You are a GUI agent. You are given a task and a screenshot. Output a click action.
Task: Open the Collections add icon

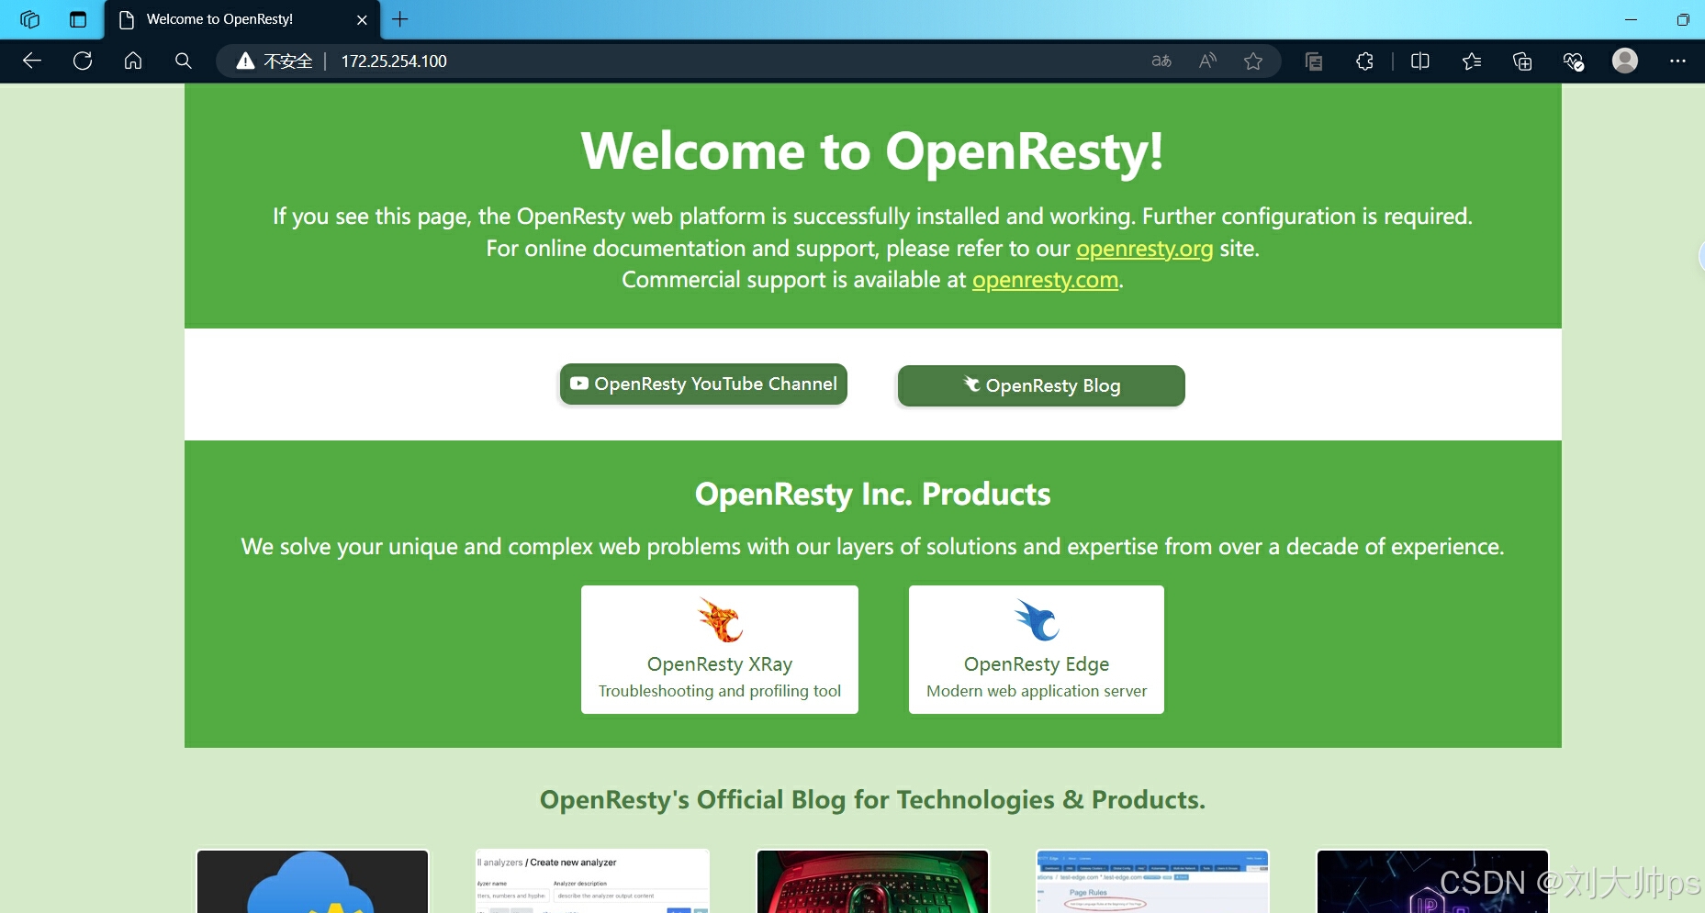coord(1522,61)
